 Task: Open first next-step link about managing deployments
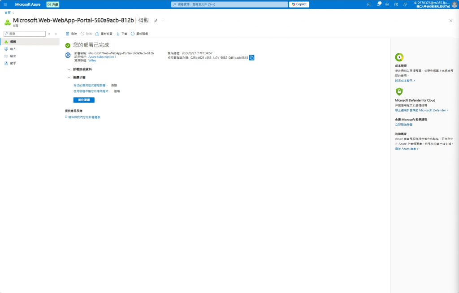91,86
